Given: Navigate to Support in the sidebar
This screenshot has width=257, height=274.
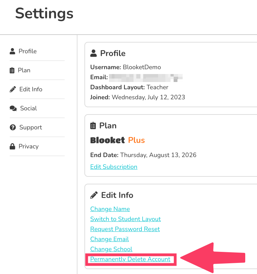Looking at the screenshot, I should [30, 127].
